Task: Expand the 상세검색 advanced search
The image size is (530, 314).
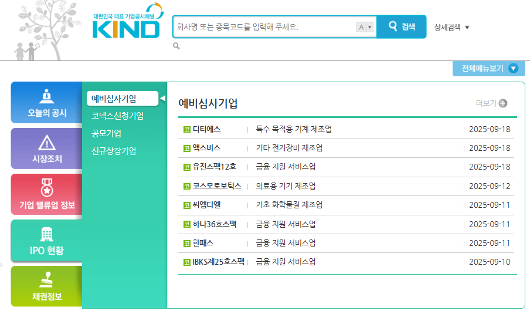Action: click(x=451, y=28)
